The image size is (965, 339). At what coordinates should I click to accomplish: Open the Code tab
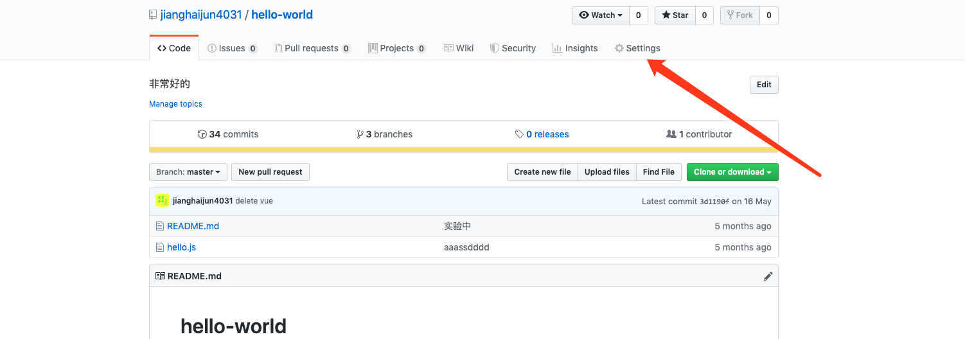pyautogui.click(x=174, y=48)
